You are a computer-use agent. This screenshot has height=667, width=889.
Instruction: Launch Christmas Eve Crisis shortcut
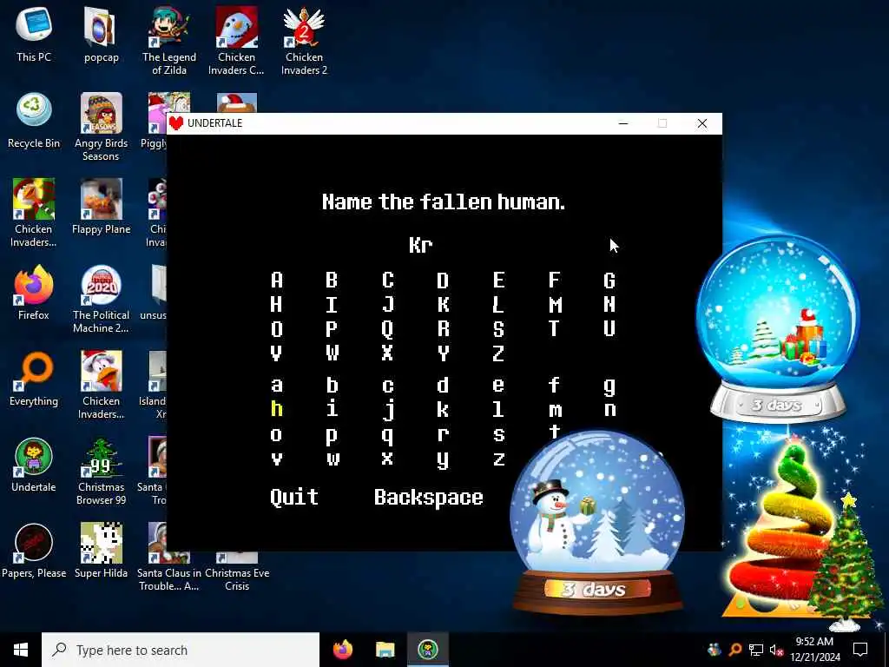tap(237, 570)
